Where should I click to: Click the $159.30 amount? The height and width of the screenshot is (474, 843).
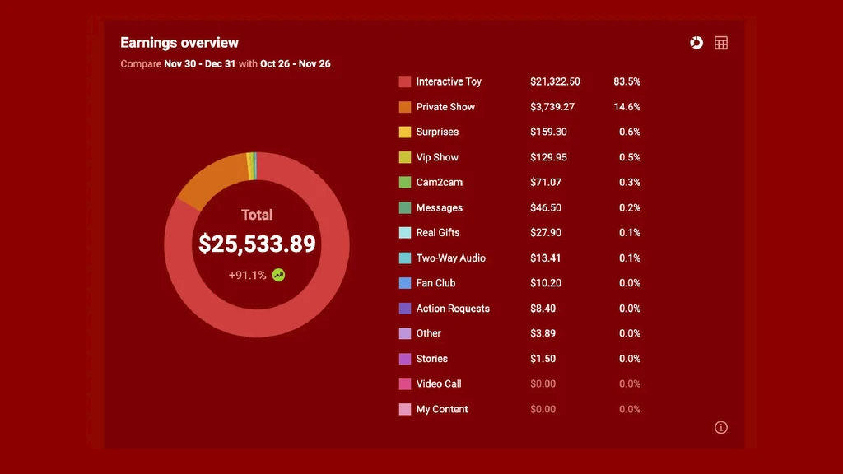click(548, 132)
